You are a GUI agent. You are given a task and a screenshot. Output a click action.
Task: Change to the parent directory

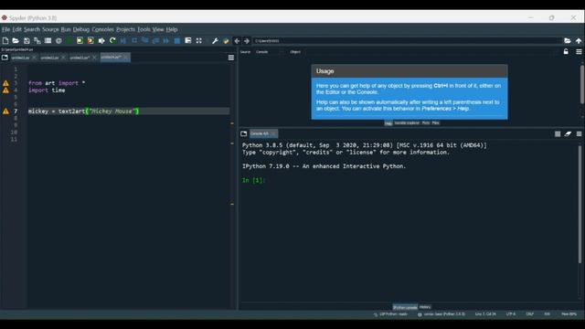pyautogui.click(x=579, y=40)
